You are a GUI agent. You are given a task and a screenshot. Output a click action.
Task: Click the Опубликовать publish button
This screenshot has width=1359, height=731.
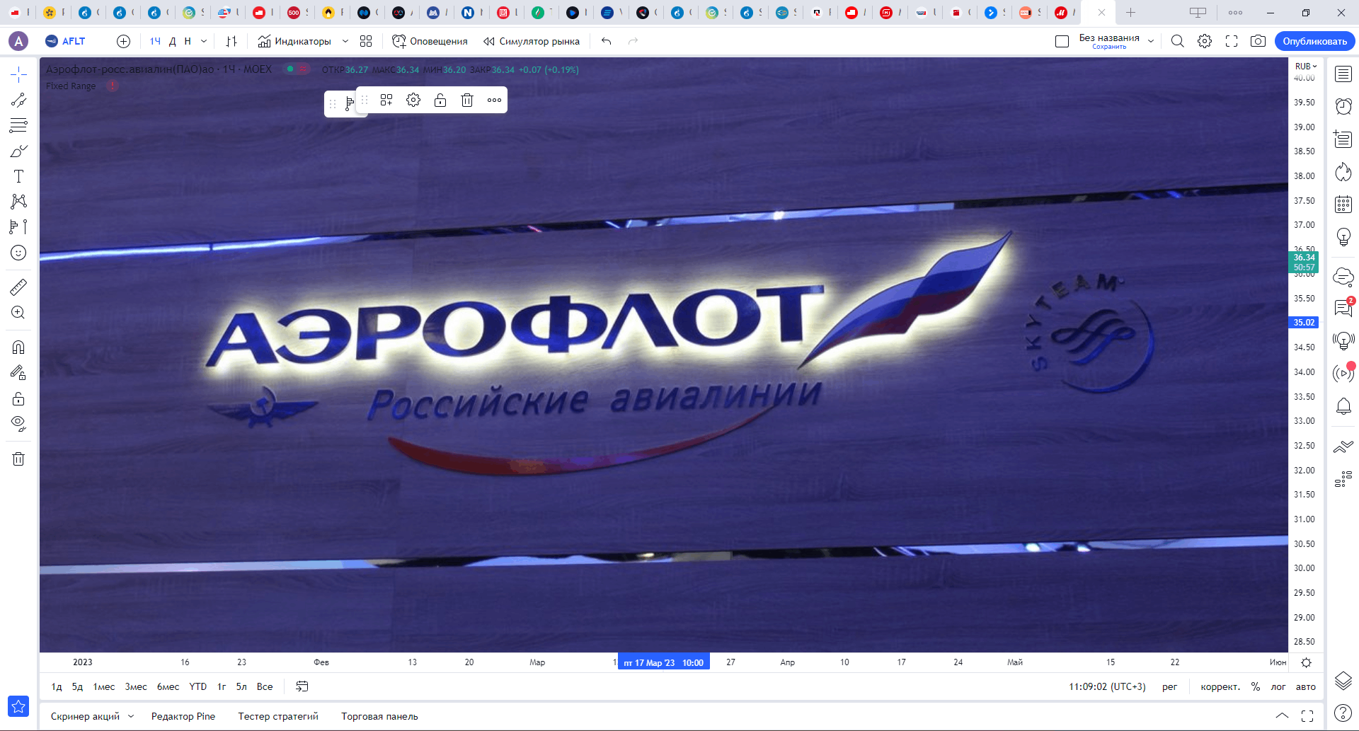coord(1315,41)
